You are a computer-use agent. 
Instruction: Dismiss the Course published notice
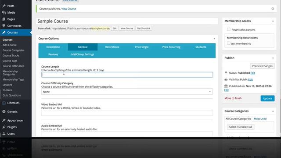(x=273, y=9)
